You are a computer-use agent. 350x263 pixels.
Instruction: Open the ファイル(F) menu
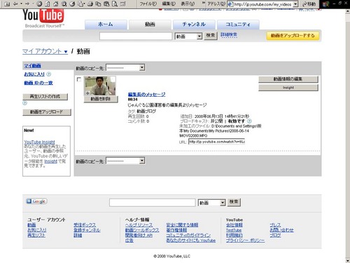pos(148,4)
